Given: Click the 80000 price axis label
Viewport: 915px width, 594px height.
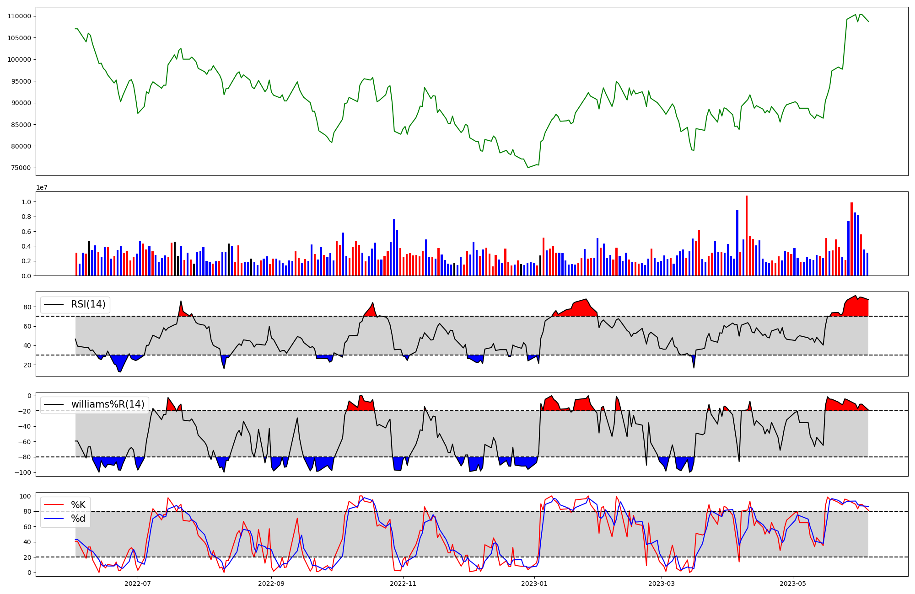Looking at the screenshot, I should [21, 146].
